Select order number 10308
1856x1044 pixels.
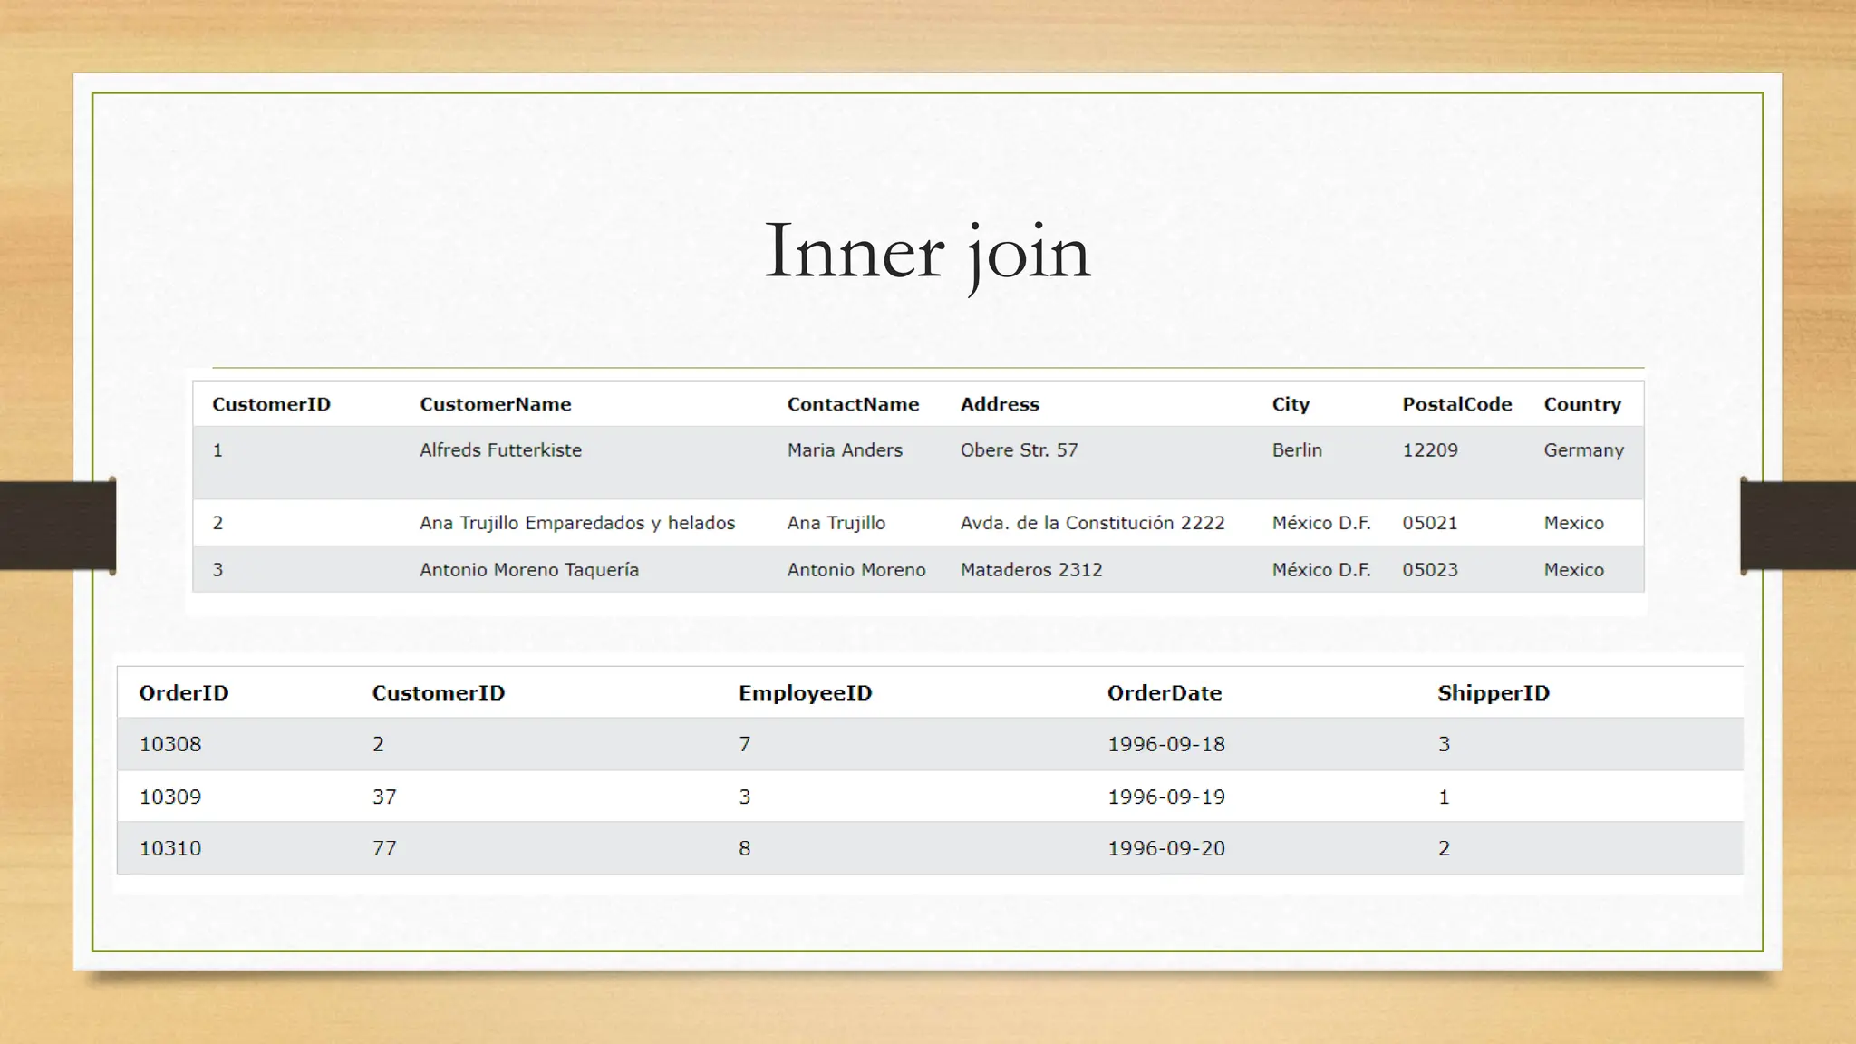coord(170,744)
